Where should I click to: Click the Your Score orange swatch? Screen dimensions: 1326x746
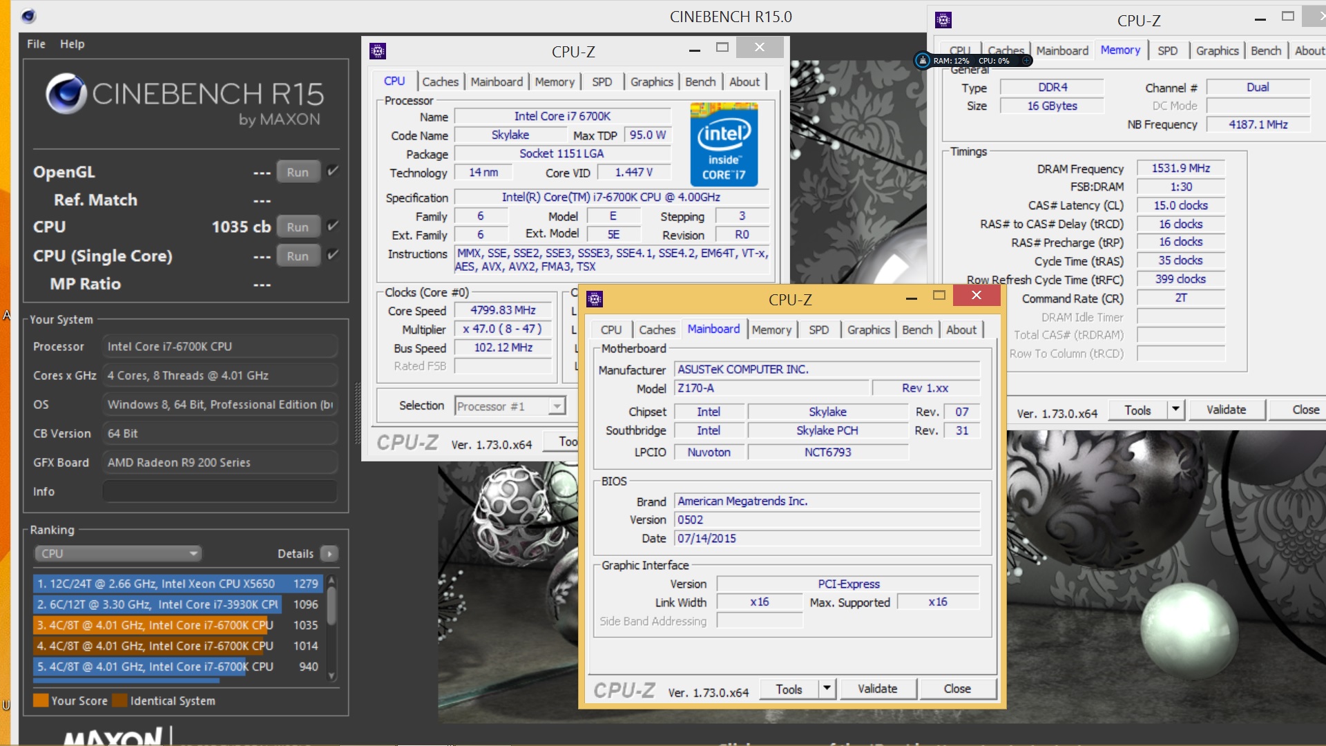[41, 700]
